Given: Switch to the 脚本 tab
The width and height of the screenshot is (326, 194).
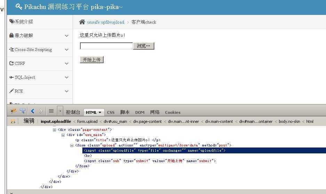Looking at the screenshot, I should pos(125,112).
